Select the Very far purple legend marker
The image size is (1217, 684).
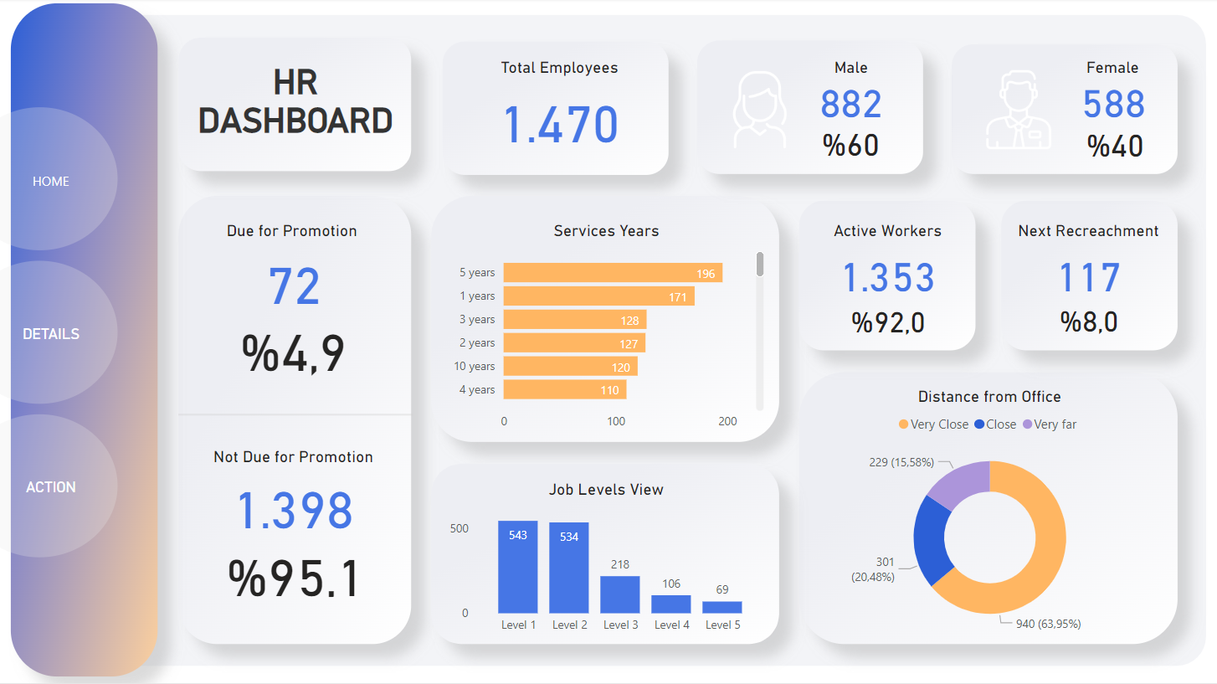coord(1027,424)
